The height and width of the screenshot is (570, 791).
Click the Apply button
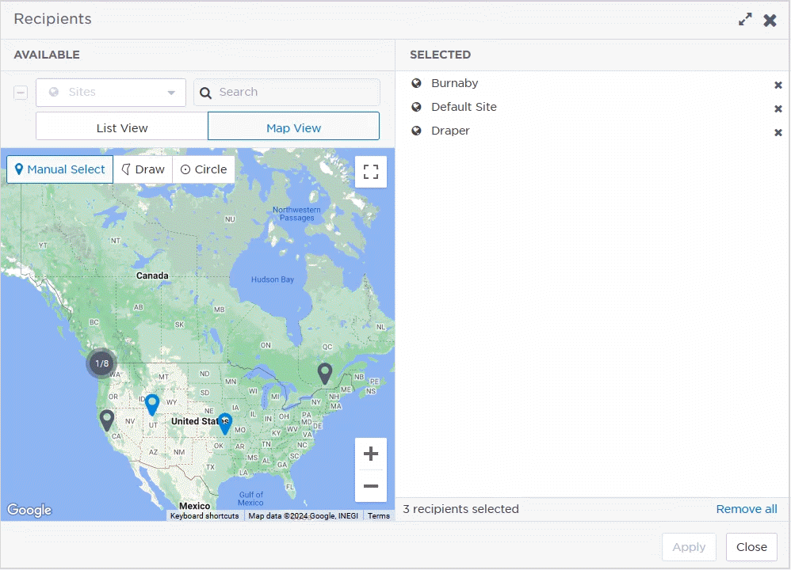click(689, 547)
